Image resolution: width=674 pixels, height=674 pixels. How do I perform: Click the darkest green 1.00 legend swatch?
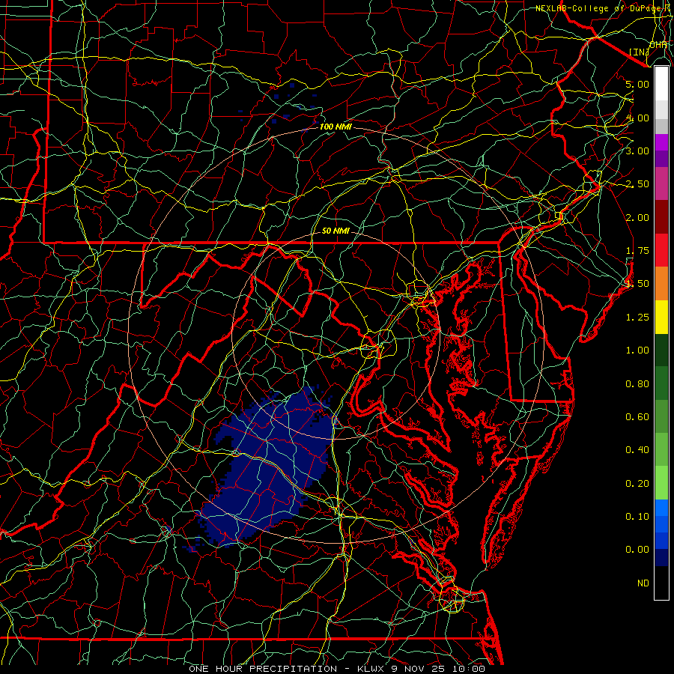point(661,350)
